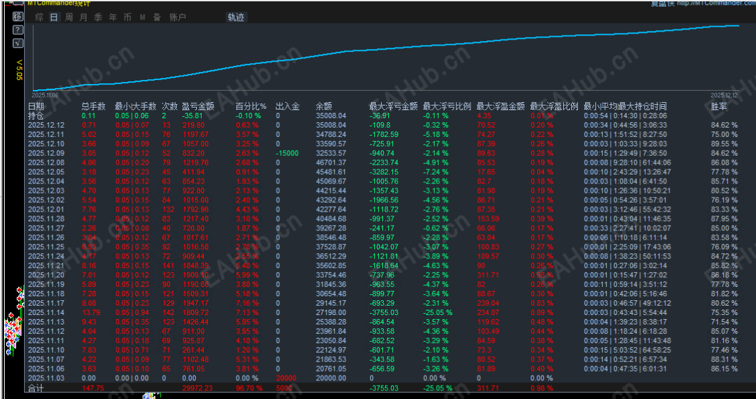Click the 移 icon in the left sidebar
The height and width of the screenshot is (399, 756).
click(x=17, y=17)
